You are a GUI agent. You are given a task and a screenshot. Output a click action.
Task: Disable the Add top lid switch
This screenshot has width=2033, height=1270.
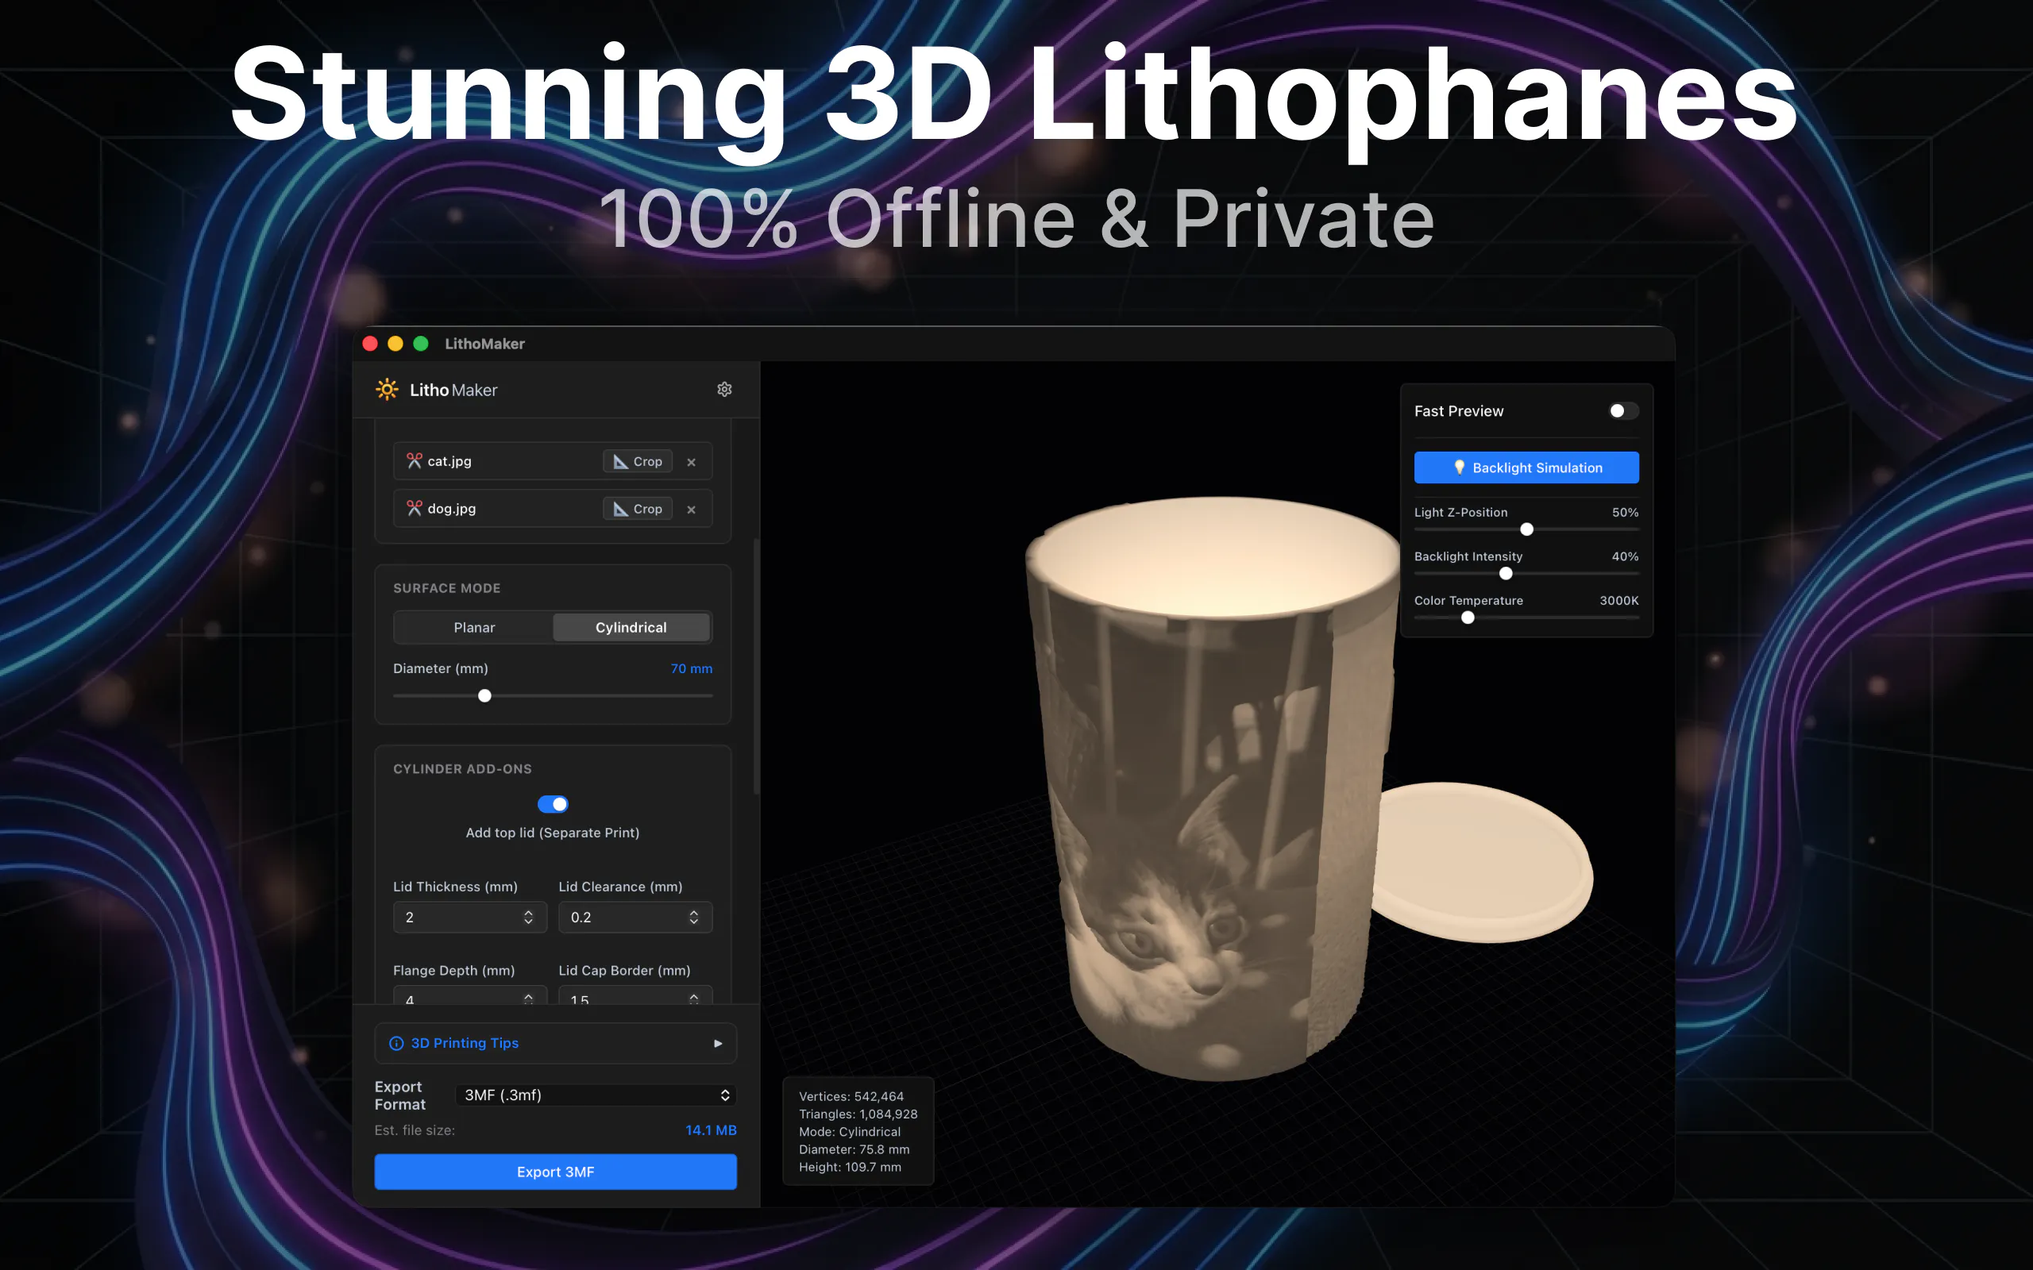pos(553,804)
